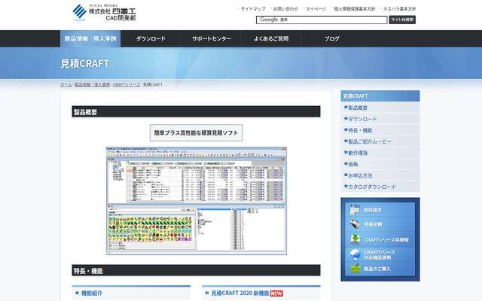Click the 簡単プラス高性能な積算見積ソフト caption box

[196, 132]
